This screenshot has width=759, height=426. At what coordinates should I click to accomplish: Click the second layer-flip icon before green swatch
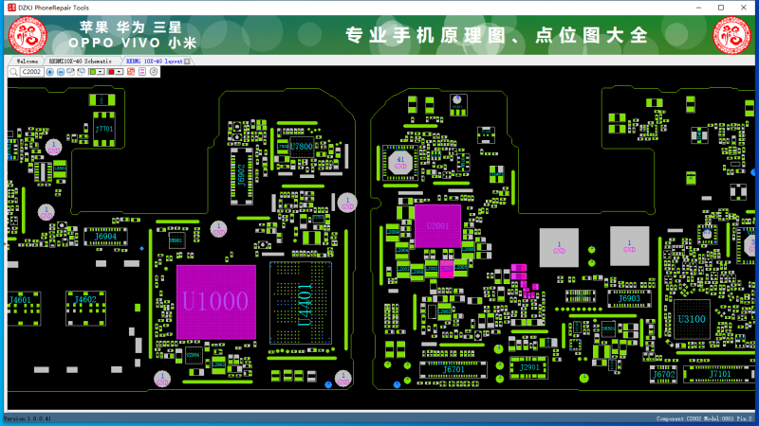(82, 72)
